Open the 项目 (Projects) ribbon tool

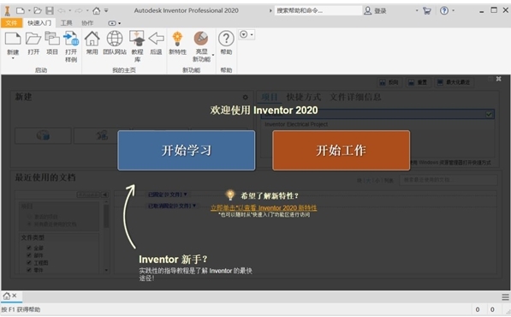52,39
